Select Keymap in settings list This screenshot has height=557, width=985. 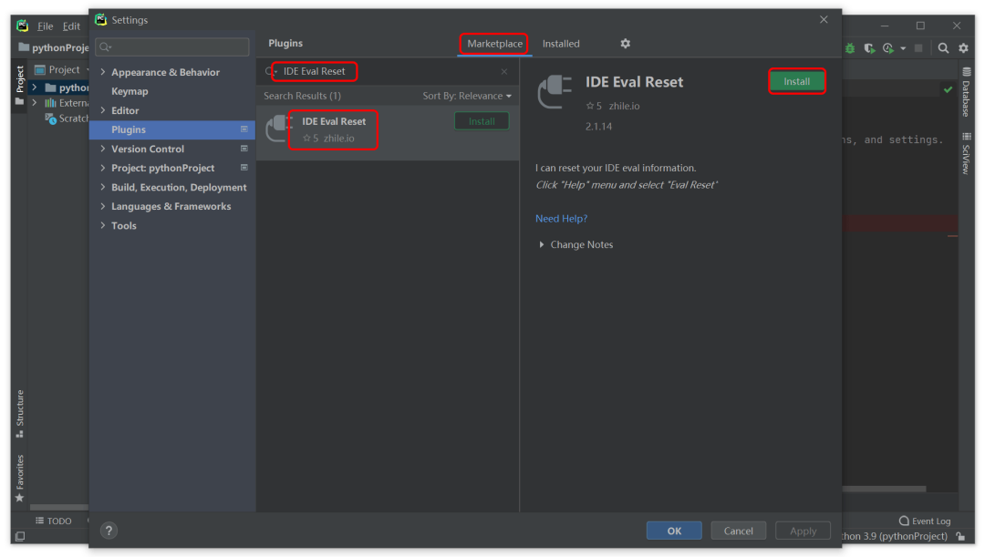pyautogui.click(x=130, y=91)
